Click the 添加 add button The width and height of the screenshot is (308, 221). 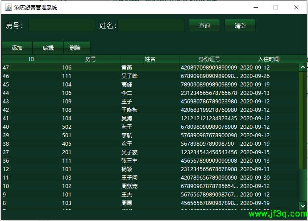pos(17,48)
